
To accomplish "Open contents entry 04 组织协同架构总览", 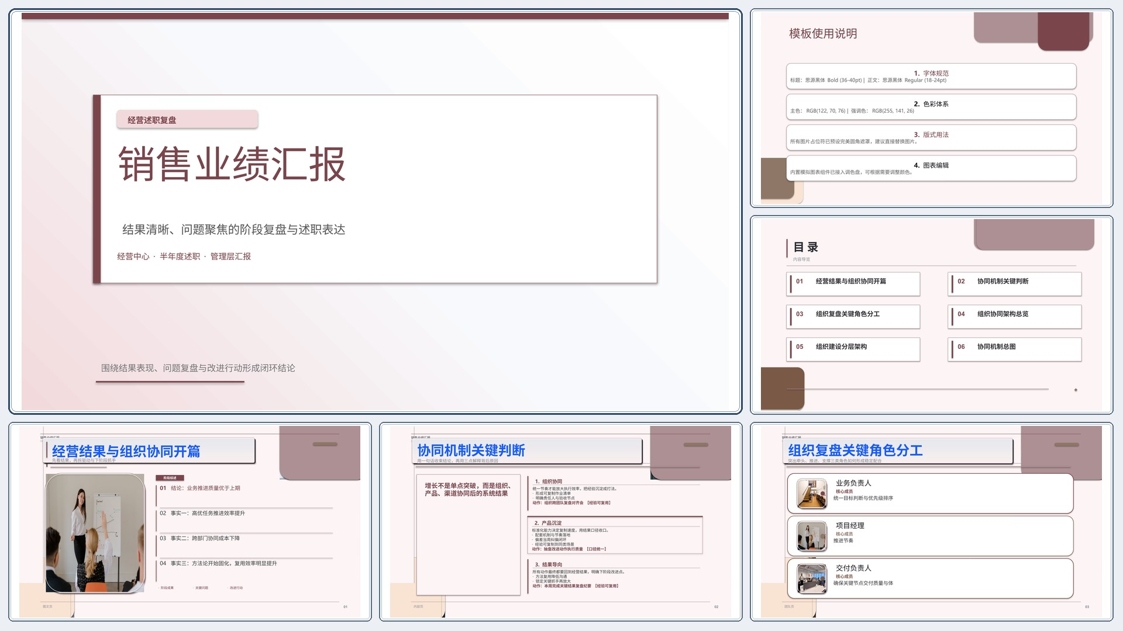I will click(x=1015, y=317).
